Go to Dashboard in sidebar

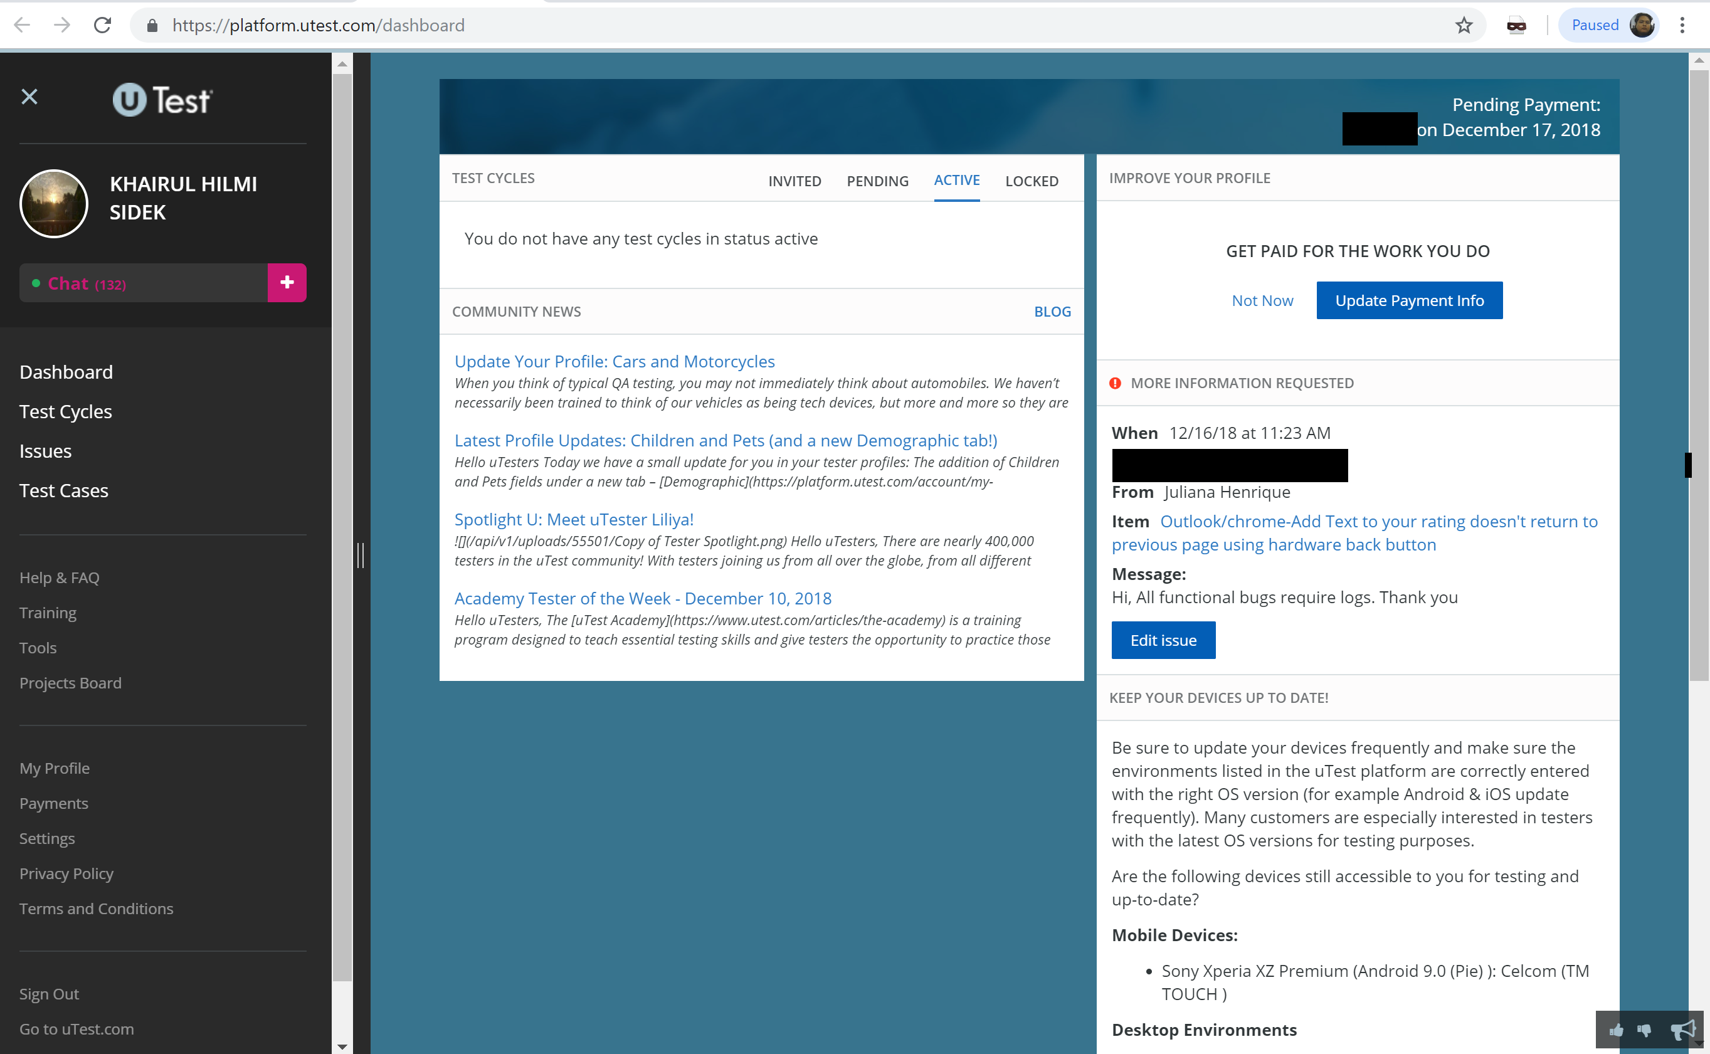click(x=66, y=372)
